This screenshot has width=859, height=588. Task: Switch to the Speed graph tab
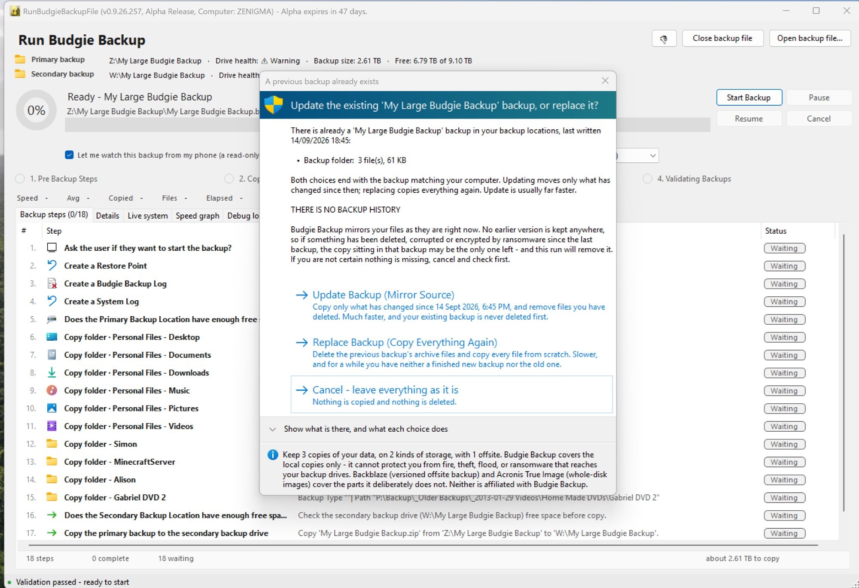pyautogui.click(x=198, y=216)
